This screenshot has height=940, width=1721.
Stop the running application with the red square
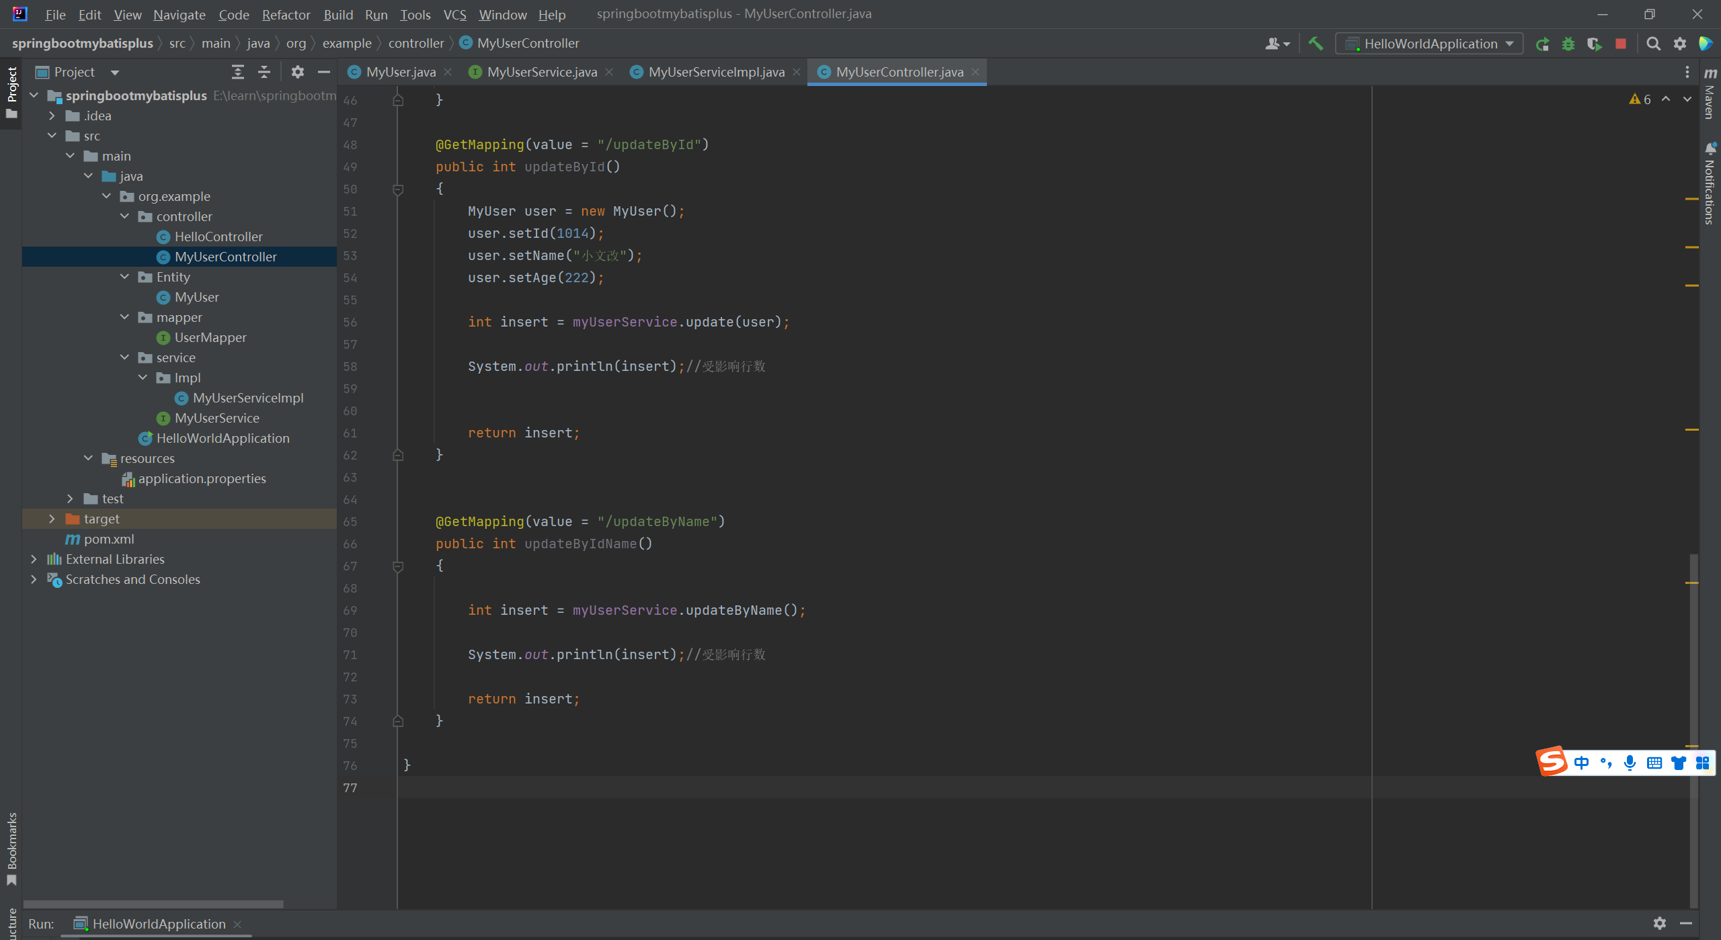[1621, 44]
